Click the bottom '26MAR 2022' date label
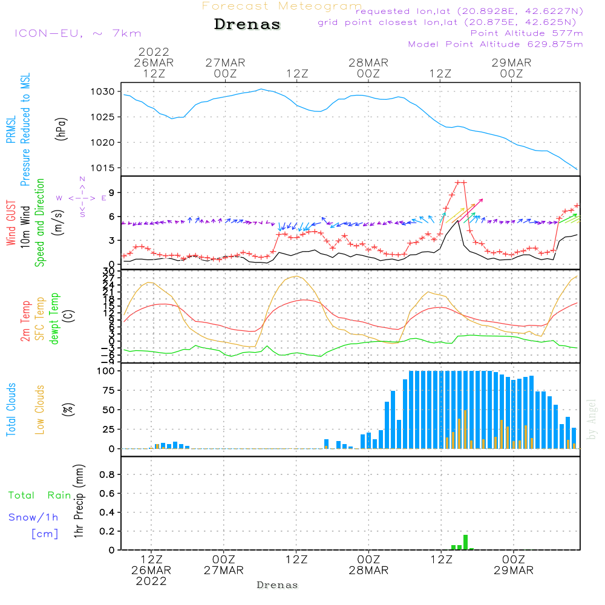605x605 pixels. click(x=151, y=576)
